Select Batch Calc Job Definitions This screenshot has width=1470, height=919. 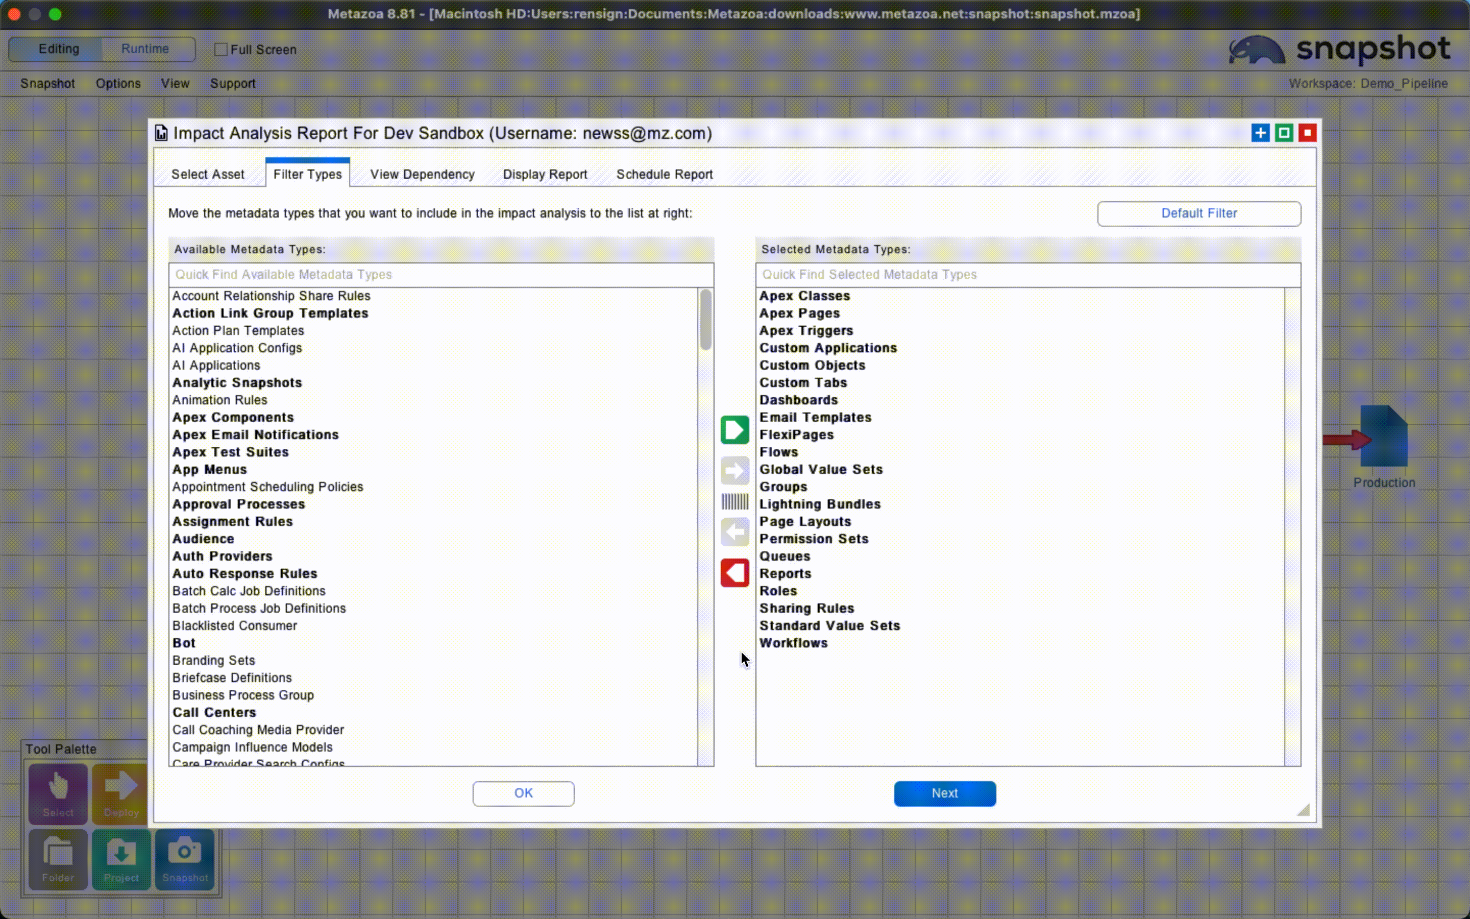coord(434,591)
